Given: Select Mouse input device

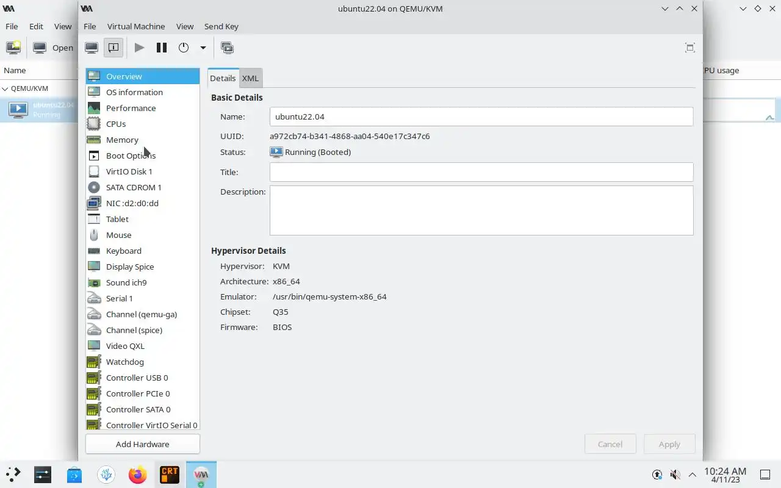Looking at the screenshot, I should 143,235.
